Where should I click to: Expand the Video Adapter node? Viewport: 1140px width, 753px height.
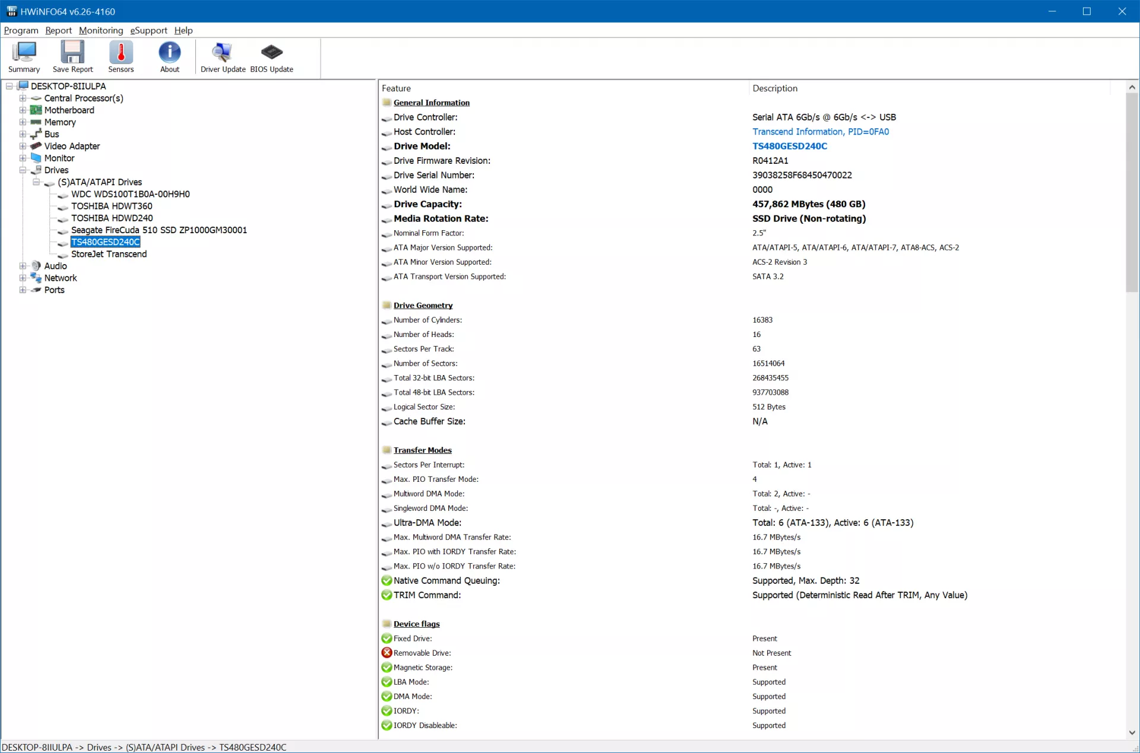(23, 146)
